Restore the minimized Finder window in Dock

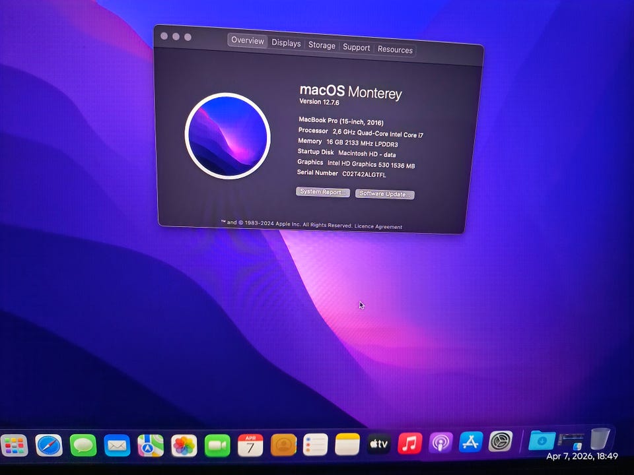click(x=571, y=441)
